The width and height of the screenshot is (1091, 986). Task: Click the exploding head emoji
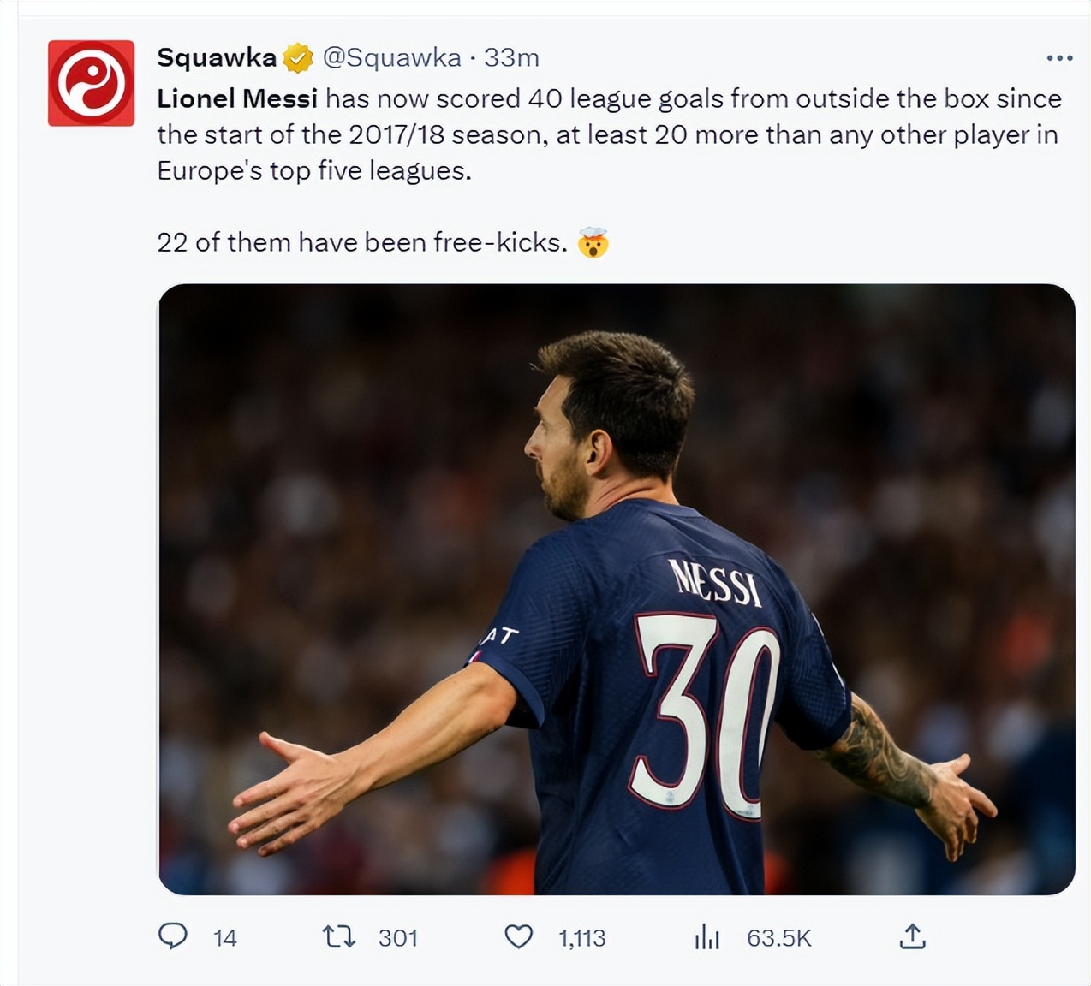[x=593, y=243]
